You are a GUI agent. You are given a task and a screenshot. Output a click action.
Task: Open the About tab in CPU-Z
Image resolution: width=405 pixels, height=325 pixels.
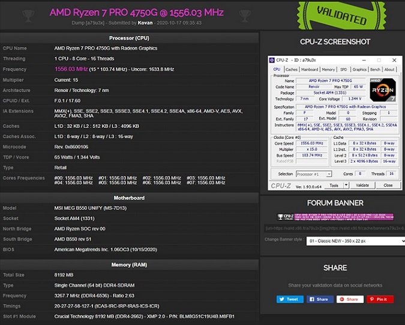pos(389,70)
